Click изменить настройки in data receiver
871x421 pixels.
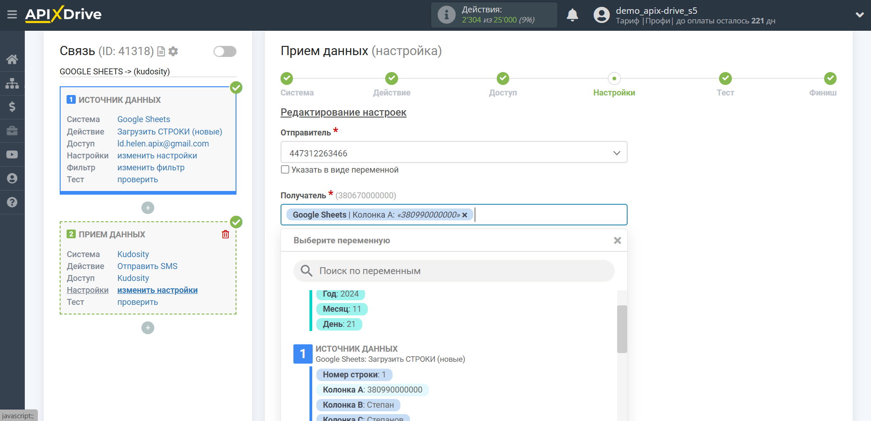click(157, 290)
